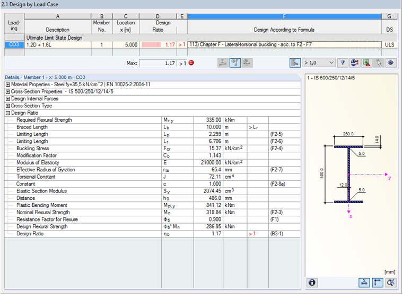The width and height of the screenshot is (403, 294).
Task: Toggle the member result diagram view icon
Action: [x=235, y=63]
